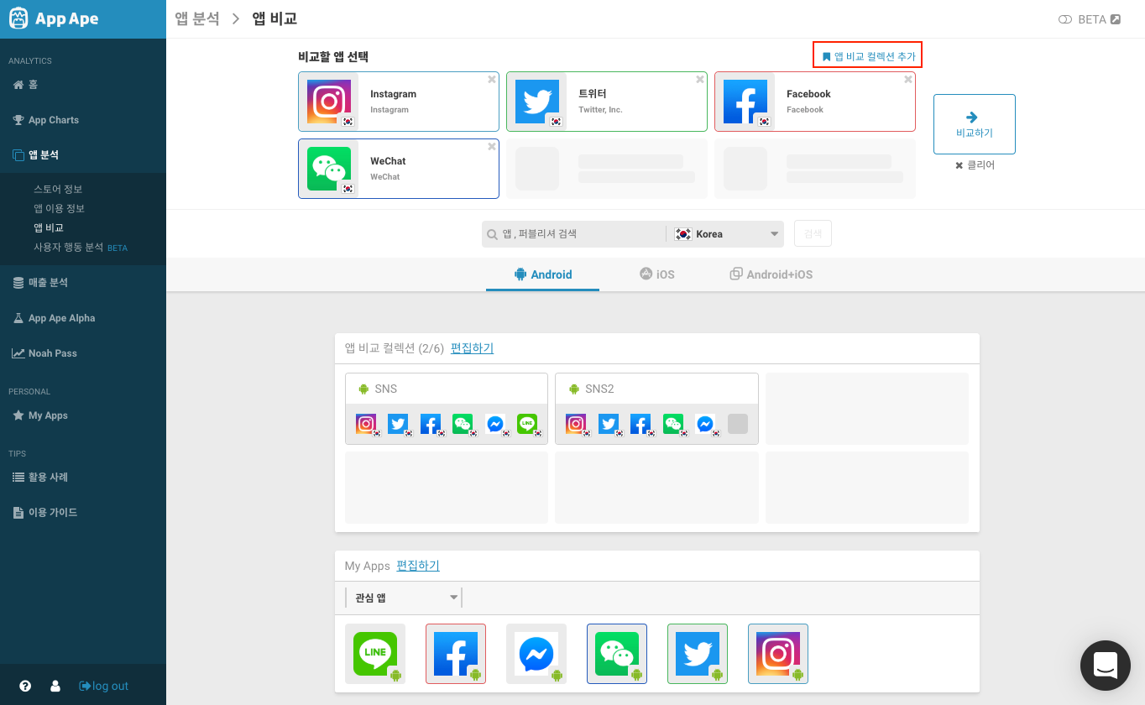Click LINE icon in SNS collection

pyautogui.click(x=527, y=424)
